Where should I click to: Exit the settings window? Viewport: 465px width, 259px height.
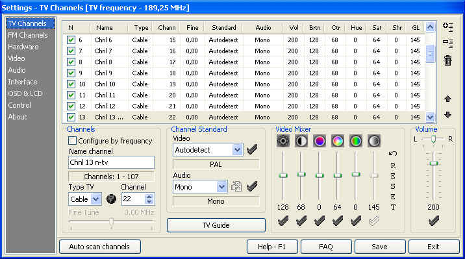point(434,247)
